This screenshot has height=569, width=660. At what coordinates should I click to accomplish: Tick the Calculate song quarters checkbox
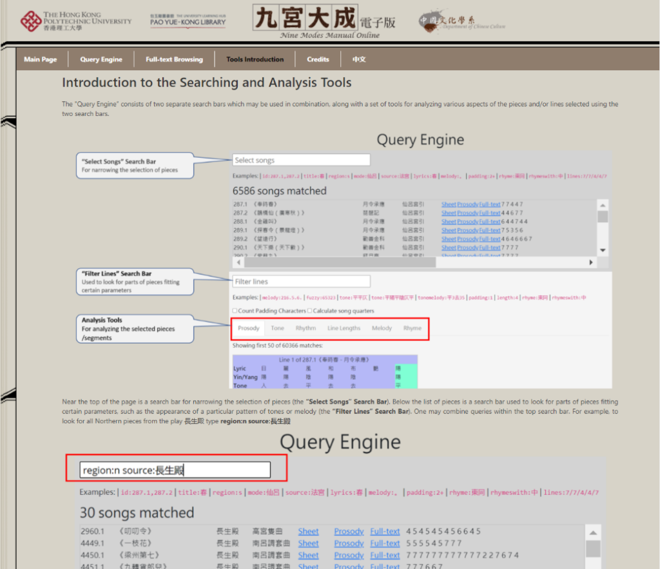point(311,311)
